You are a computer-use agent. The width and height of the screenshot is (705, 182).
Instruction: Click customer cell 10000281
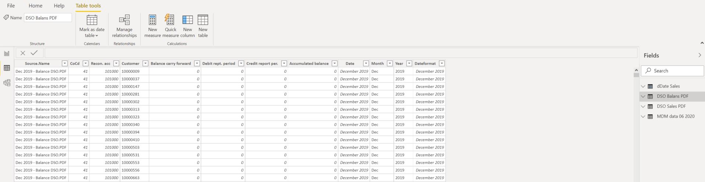134,94
